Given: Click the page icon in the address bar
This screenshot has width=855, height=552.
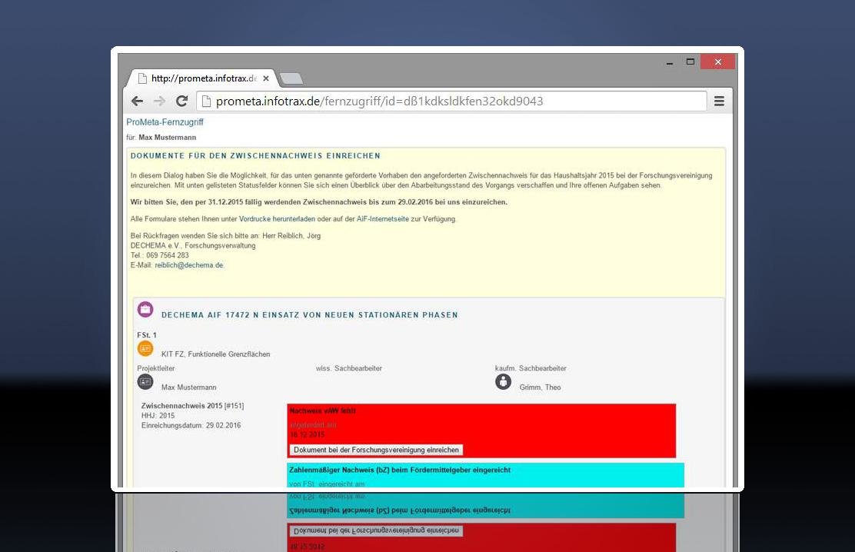Looking at the screenshot, I should 206,101.
